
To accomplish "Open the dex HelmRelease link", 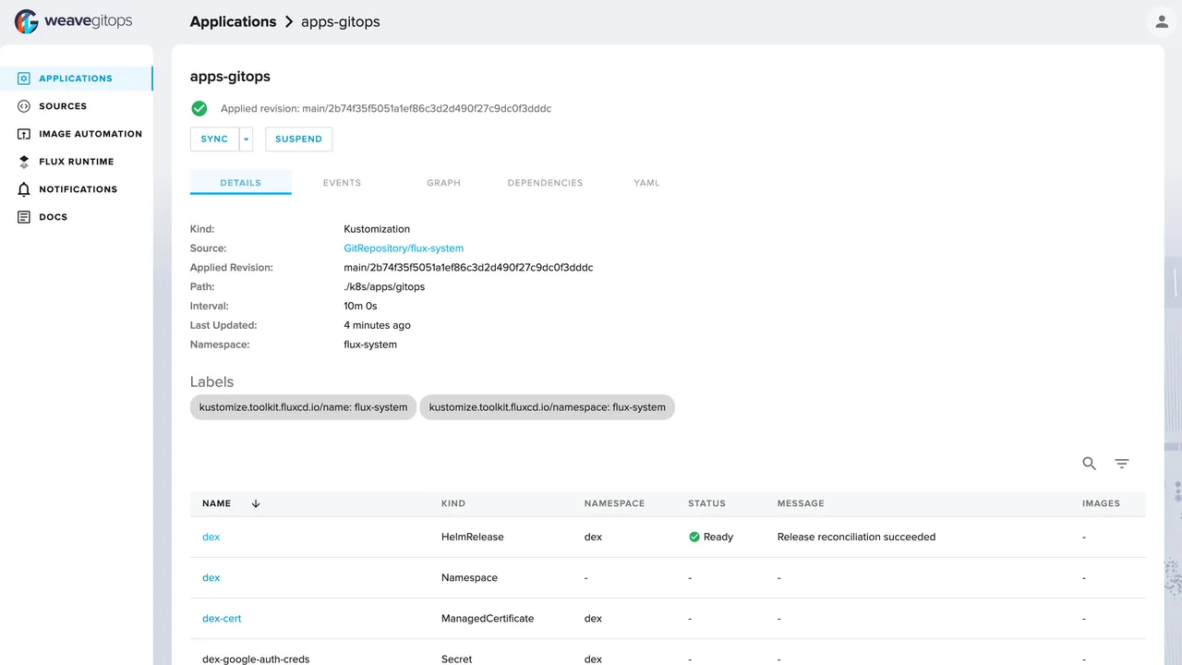I will [x=211, y=537].
